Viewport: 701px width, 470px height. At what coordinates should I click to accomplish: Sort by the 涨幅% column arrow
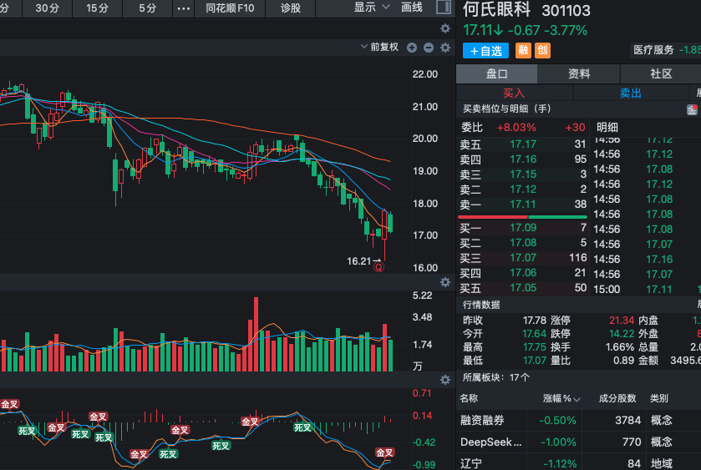click(577, 399)
